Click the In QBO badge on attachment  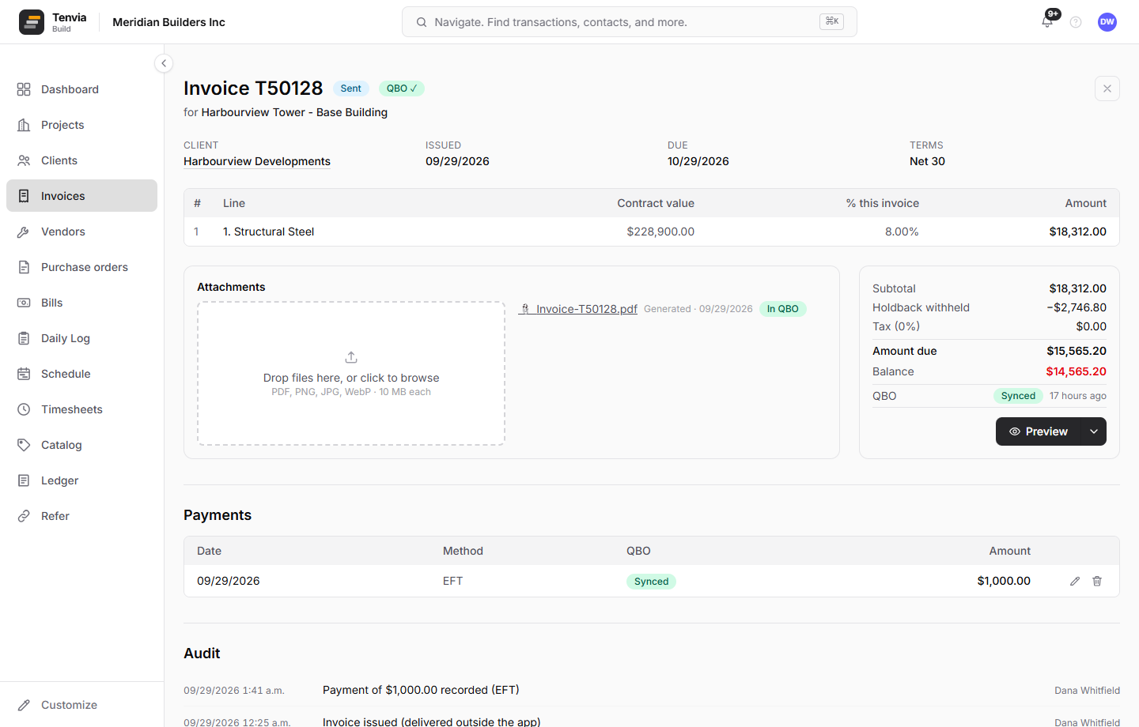[782, 309]
